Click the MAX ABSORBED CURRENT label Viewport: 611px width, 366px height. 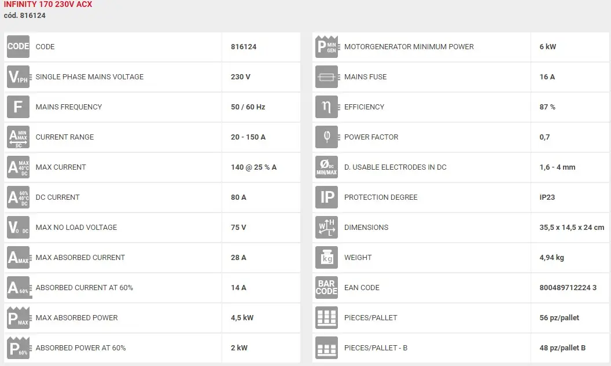point(80,258)
